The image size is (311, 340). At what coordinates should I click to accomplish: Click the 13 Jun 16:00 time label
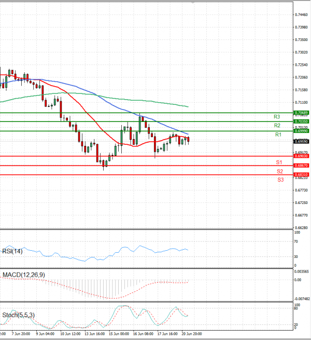point(95,334)
